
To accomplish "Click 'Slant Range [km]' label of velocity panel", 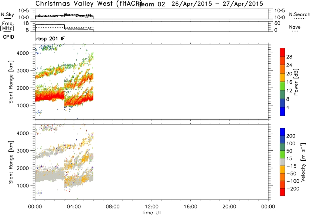I will 11,162.
